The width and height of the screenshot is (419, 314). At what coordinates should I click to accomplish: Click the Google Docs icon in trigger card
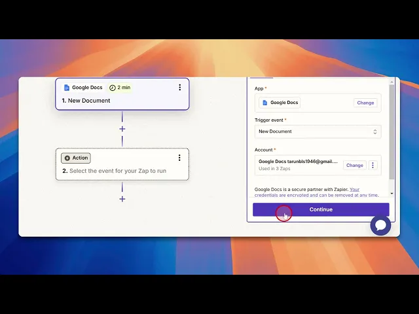67,87
